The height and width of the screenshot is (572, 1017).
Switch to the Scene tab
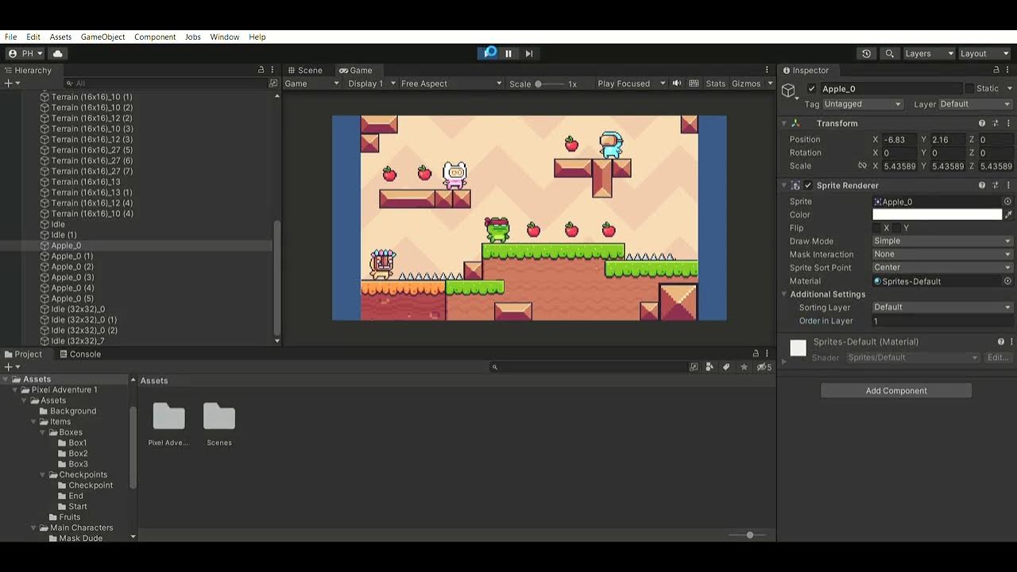click(305, 70)
